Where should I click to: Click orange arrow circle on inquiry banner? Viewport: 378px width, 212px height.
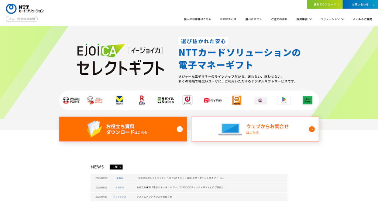[312, 129]
